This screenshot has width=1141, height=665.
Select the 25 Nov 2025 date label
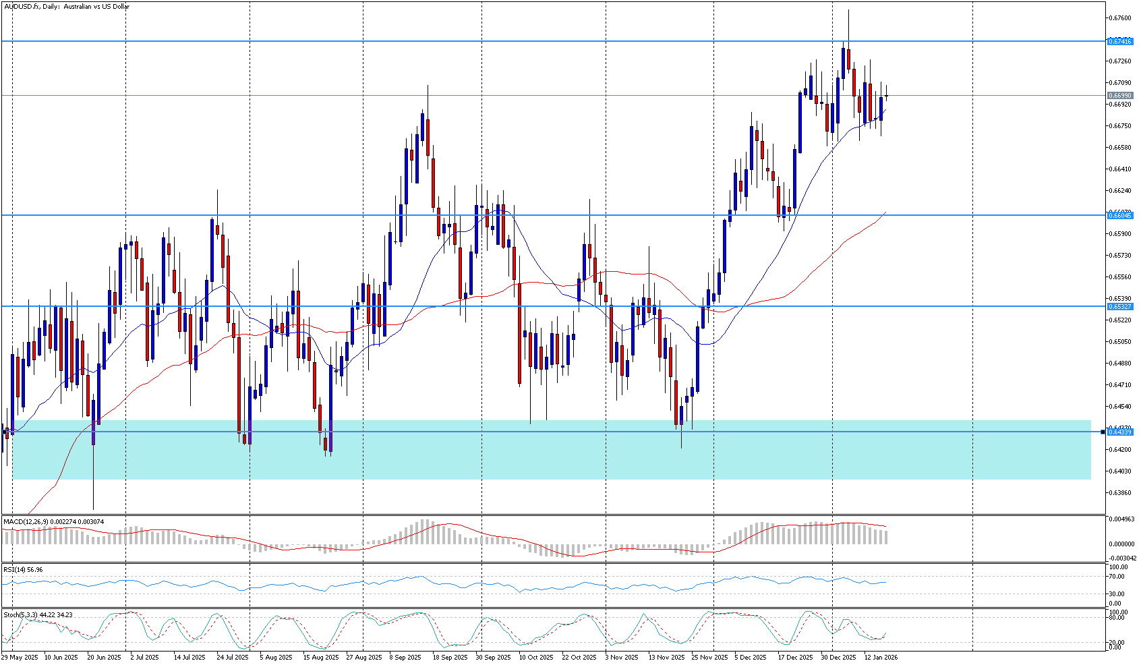(709, 657)
